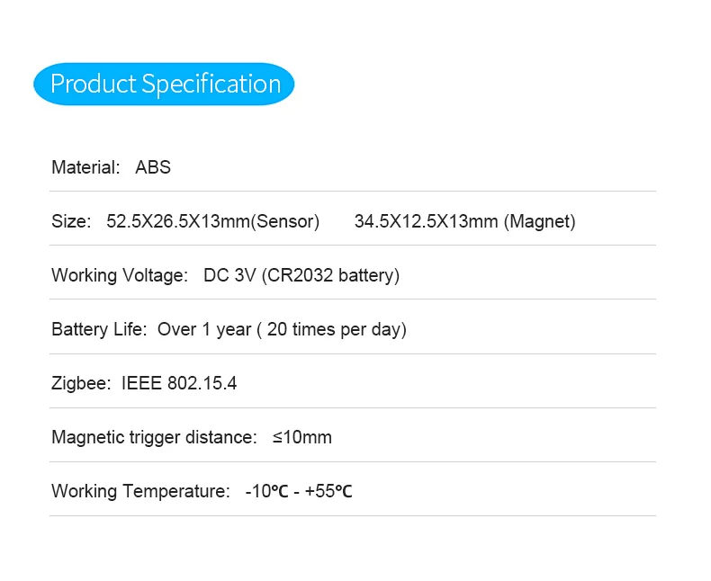The image size is (711, 581).
Task: Click the 52.5X26.5X13mm(Sensor) dimension text
Action: tap(213, 221)
